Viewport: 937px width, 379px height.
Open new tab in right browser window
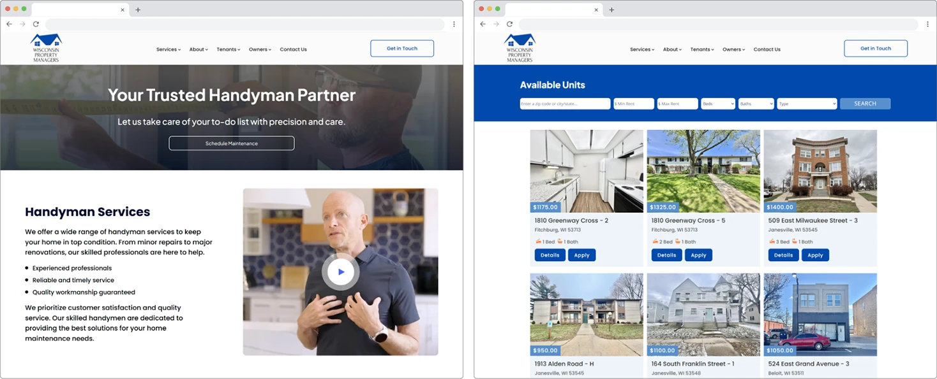pos(611,10)
